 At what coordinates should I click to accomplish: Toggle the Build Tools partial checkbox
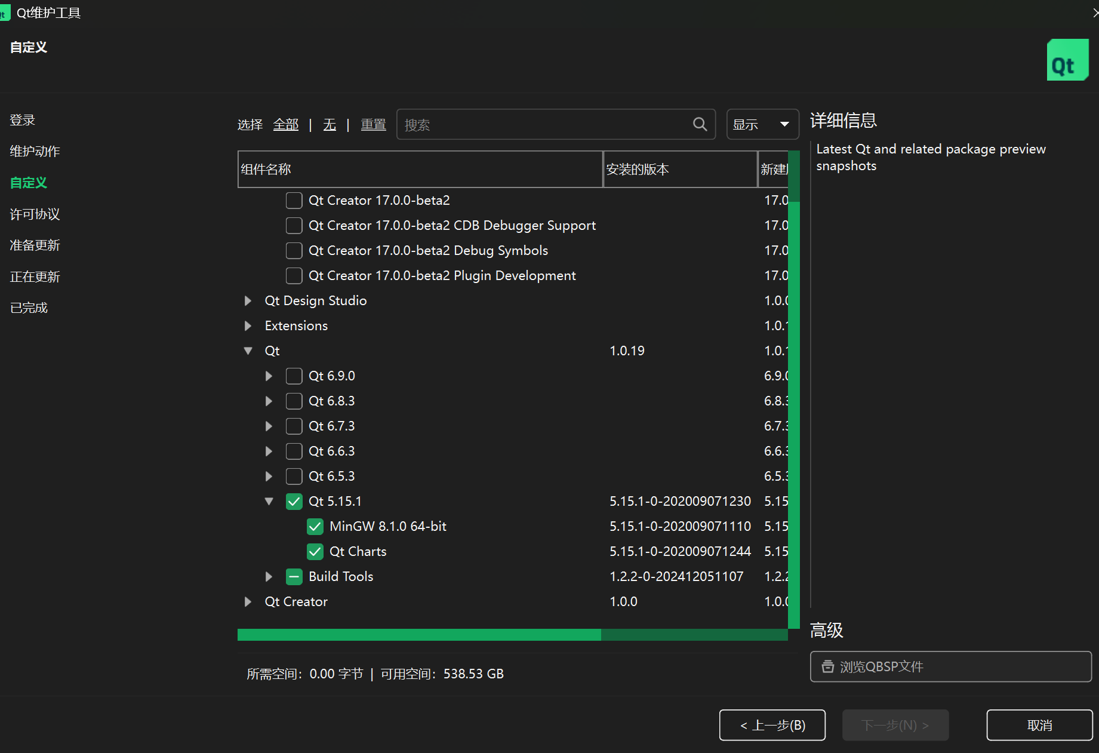click(294, 577)
